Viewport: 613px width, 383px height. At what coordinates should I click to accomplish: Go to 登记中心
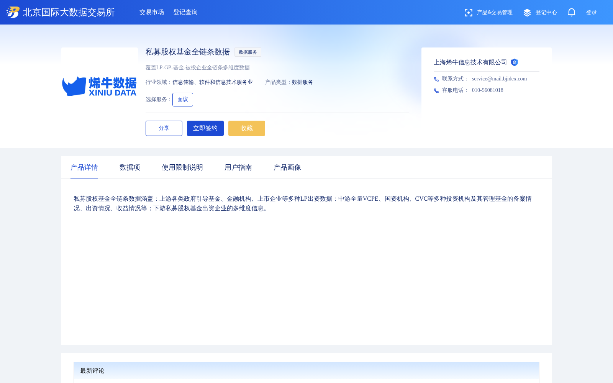pos(546,13)
